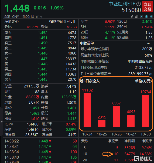Click the 10-30 net inflow bar

(x=145, y=111)
